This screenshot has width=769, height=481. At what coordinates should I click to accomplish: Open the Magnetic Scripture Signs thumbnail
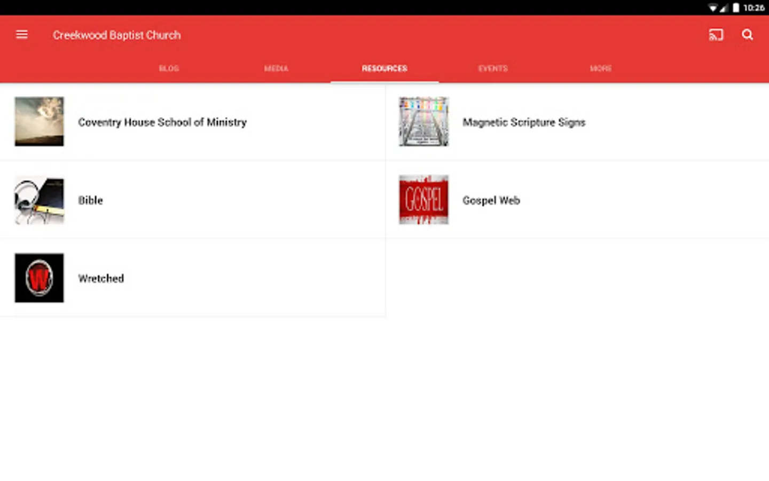coord(423,121)
